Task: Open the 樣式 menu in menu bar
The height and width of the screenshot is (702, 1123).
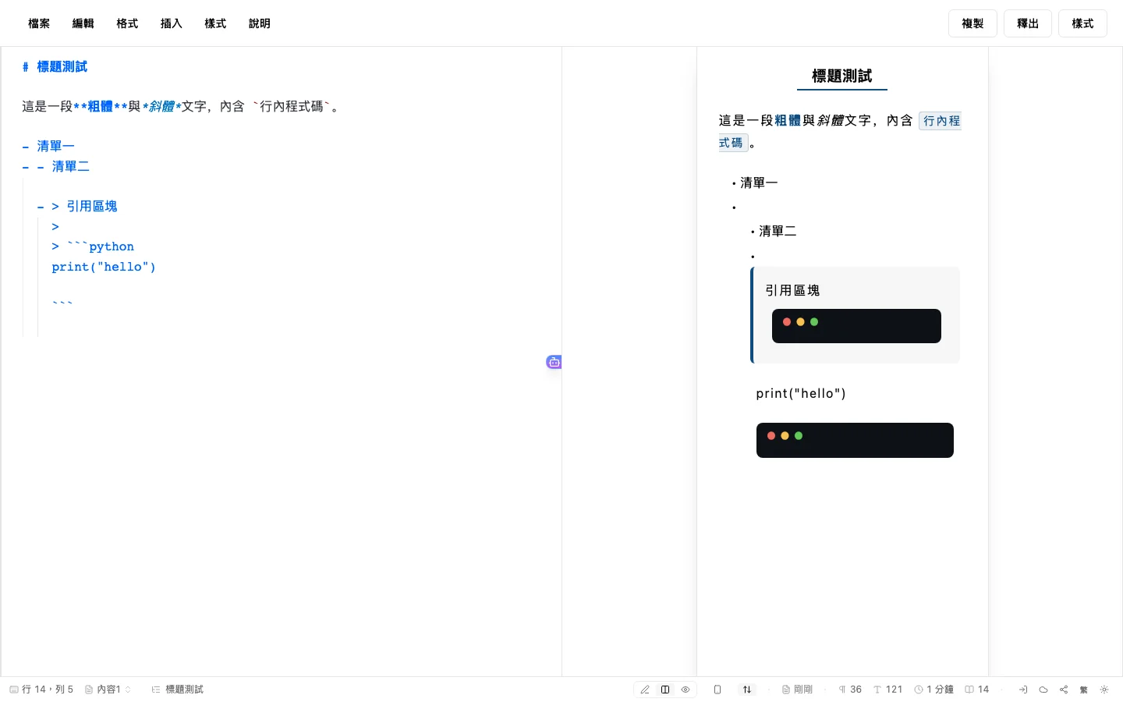Action: click(x=215, y=23)
